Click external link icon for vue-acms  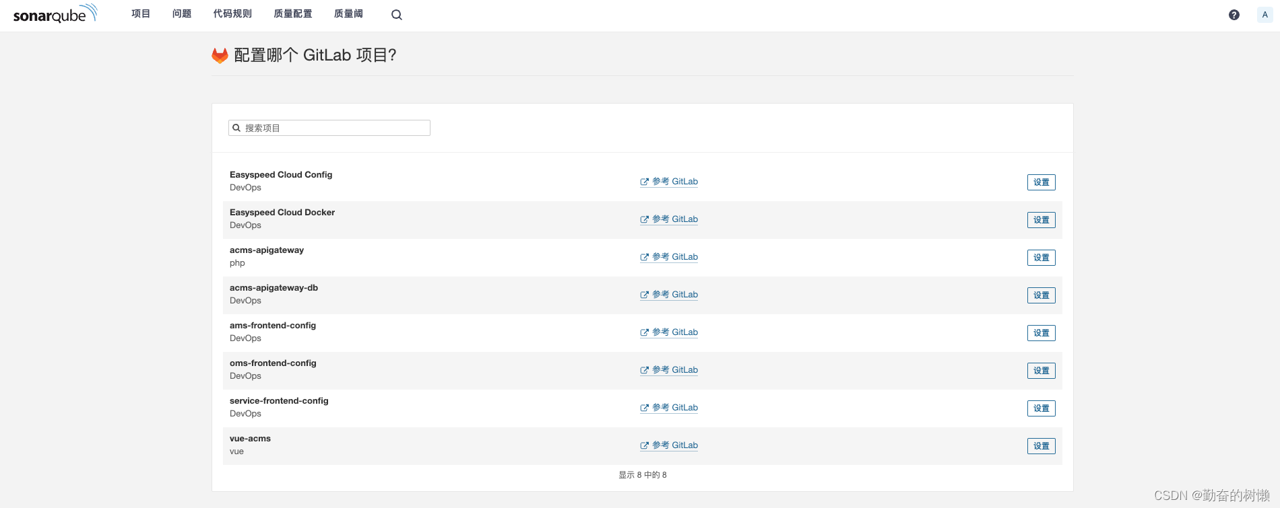point(645,445)
